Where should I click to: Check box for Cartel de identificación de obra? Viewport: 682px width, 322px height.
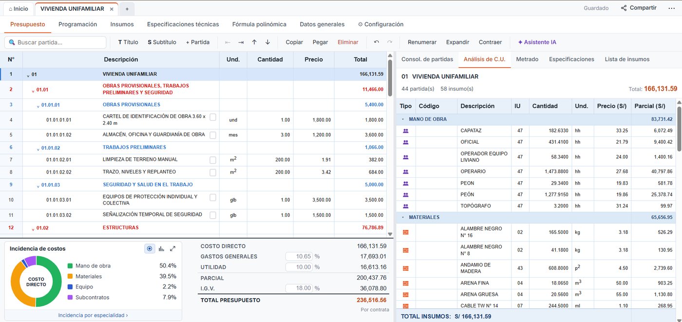[x=213, y=117]
